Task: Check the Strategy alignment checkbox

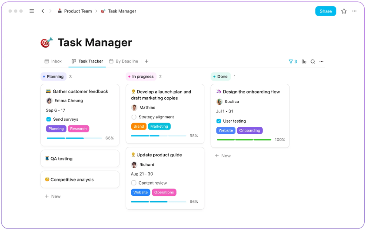Action: tap(134, 117)
